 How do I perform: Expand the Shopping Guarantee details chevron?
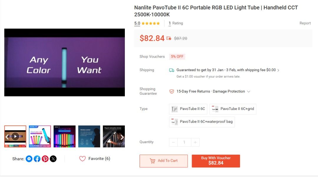click(249, 91)
